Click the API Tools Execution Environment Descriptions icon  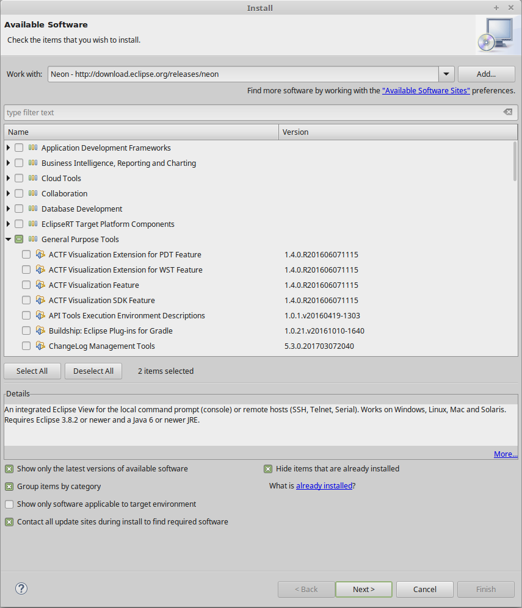40,315
